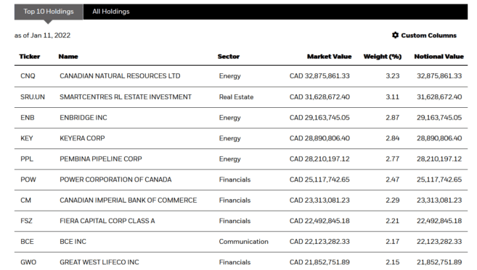The width and height of the screenshot is (477, 270).
Task: Click the CNQ ticker cell
Action: point(28,76)
